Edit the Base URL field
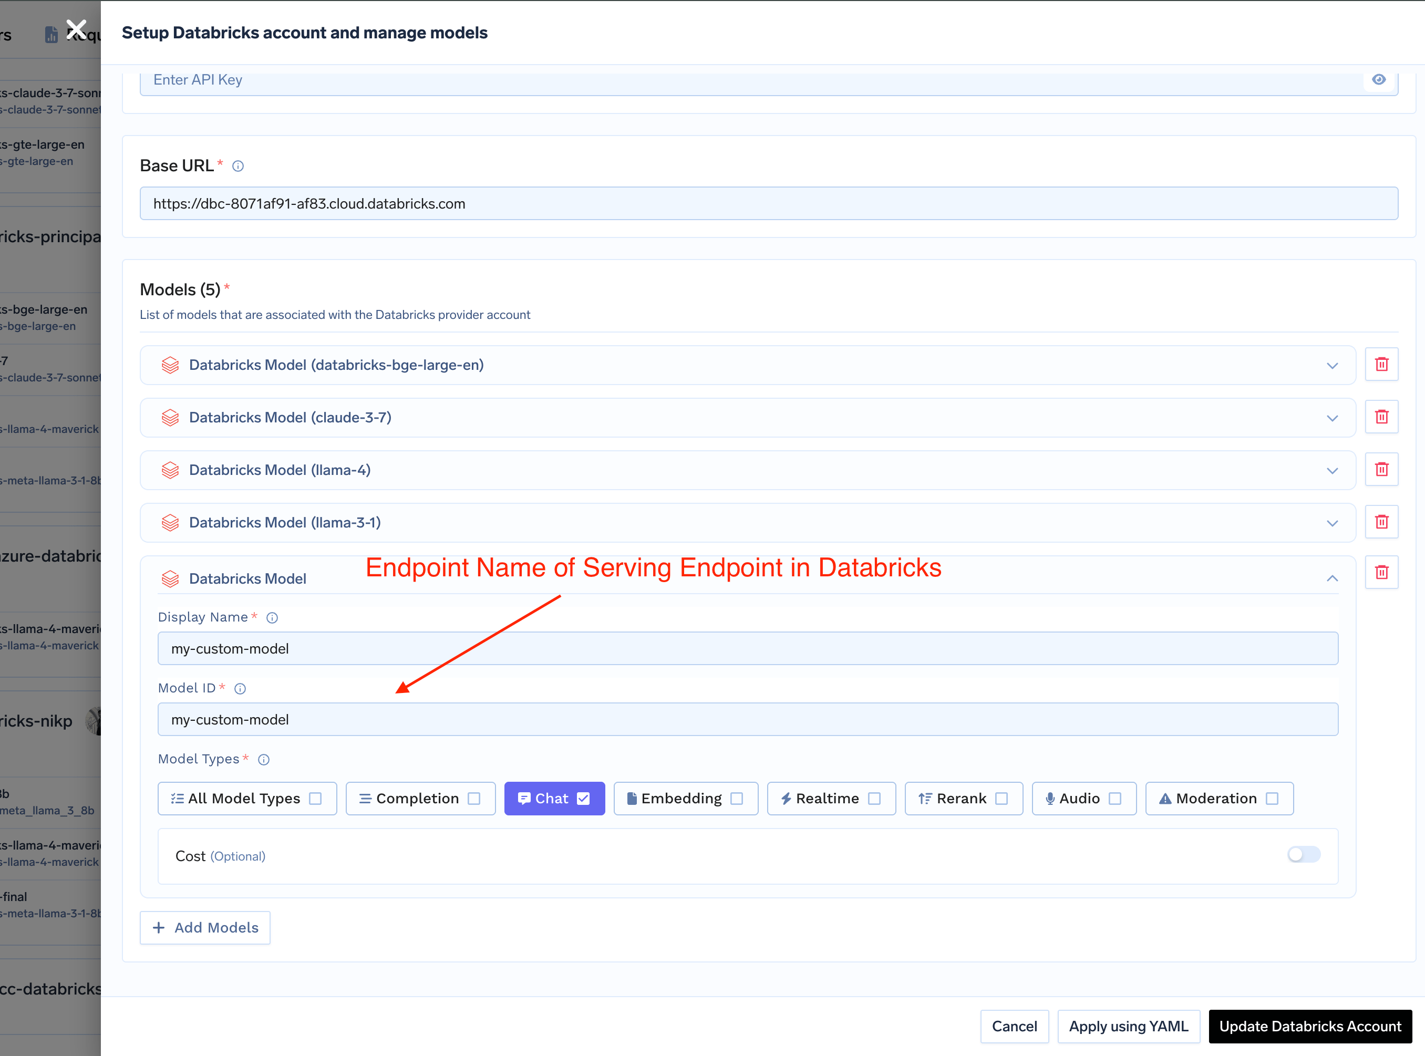 click(768, 203)
